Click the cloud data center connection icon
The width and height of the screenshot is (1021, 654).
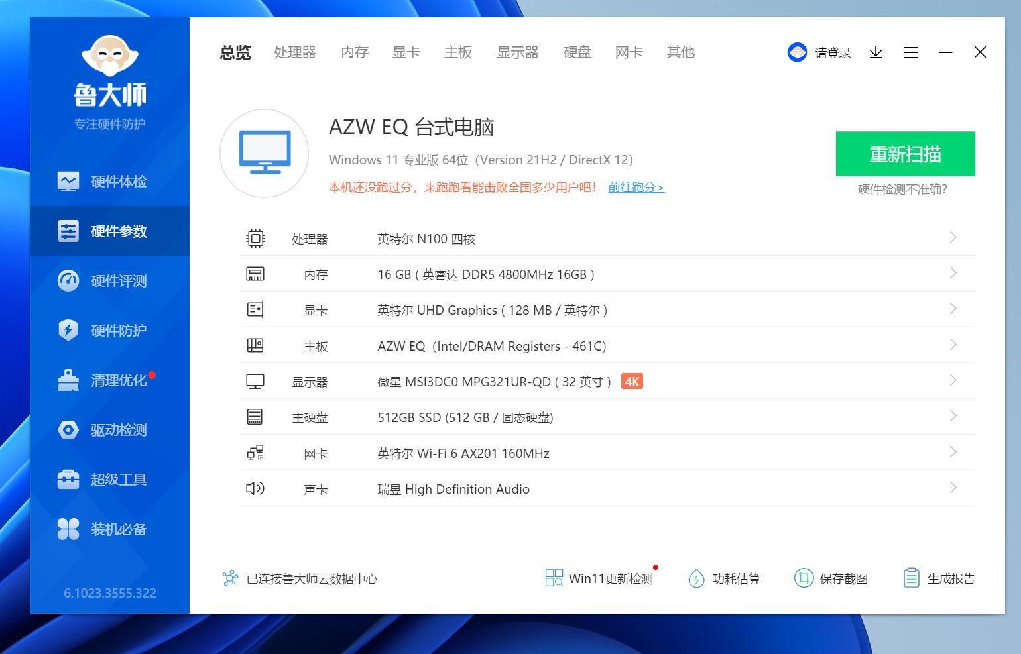[x=230, y=578]
